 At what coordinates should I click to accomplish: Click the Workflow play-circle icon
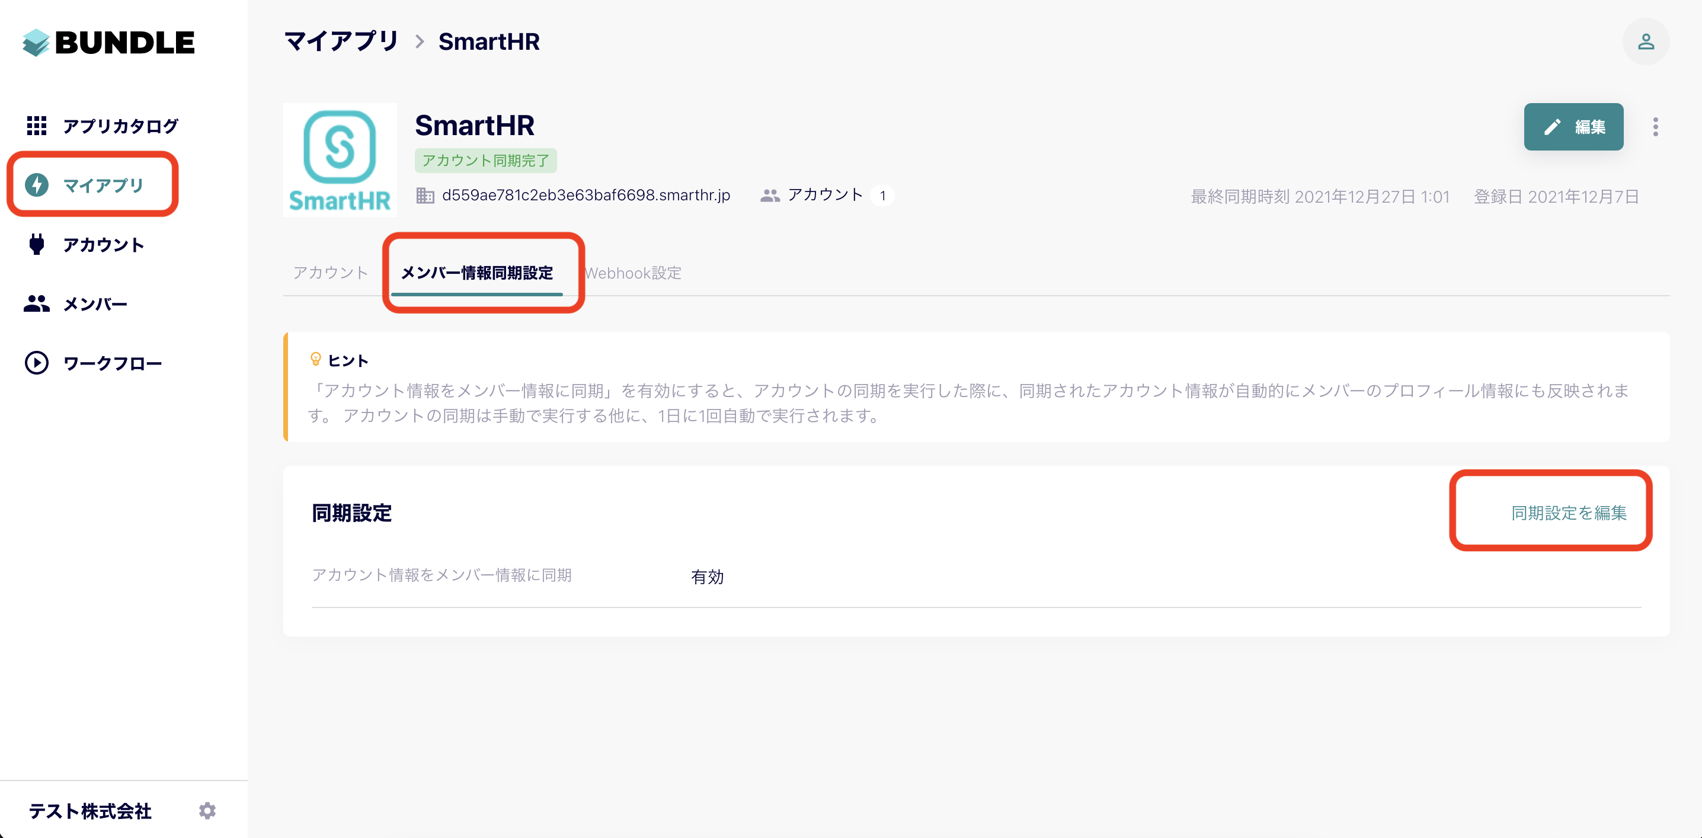click(36, 363)
